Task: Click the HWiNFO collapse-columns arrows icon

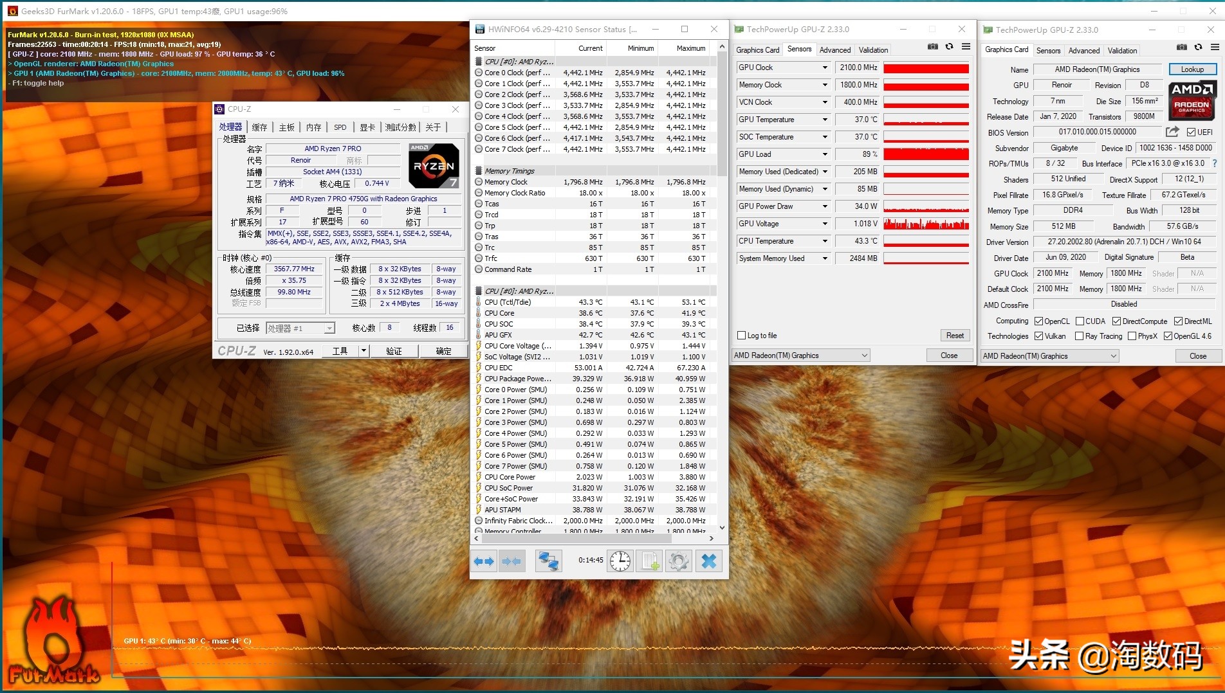Action: (512, 561)
